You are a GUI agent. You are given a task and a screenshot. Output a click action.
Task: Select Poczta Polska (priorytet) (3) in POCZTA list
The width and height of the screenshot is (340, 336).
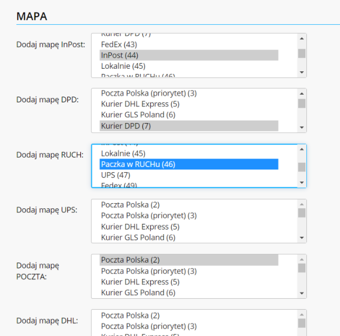(189, 271)
